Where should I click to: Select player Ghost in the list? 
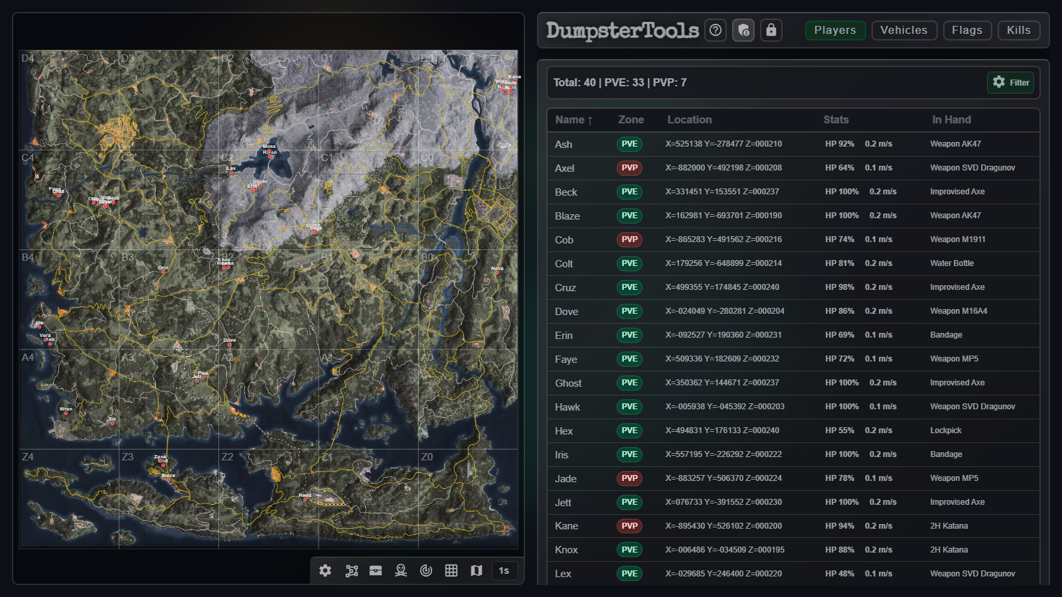568,383
